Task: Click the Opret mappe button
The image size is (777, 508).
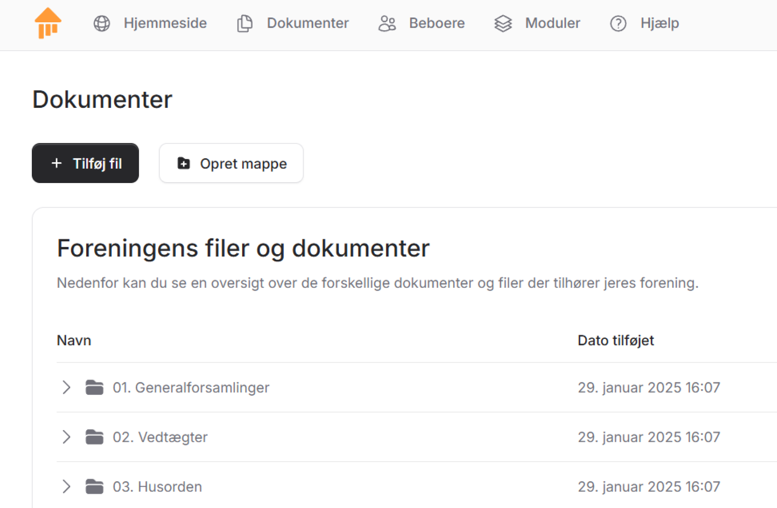Action: (x=231, y=163)
